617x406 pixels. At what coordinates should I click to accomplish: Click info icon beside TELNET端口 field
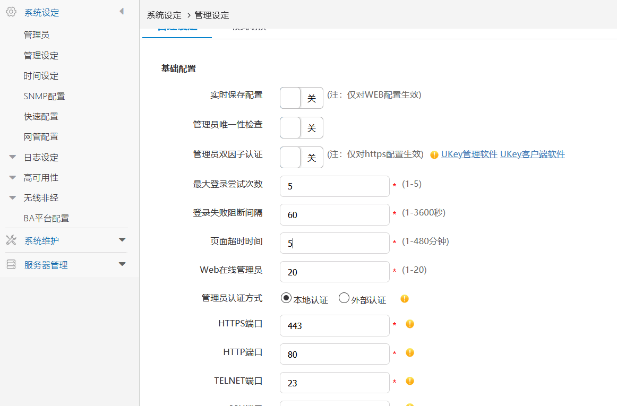[410, 381]
